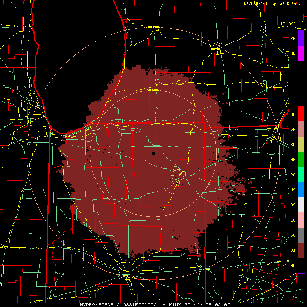Click the 100 NMI range ring label

click(x=153, y=27)
